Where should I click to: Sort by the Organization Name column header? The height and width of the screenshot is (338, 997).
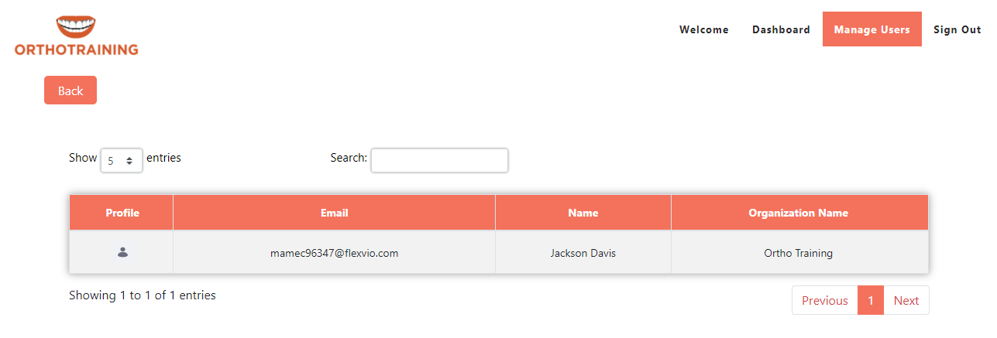[798, 213]
